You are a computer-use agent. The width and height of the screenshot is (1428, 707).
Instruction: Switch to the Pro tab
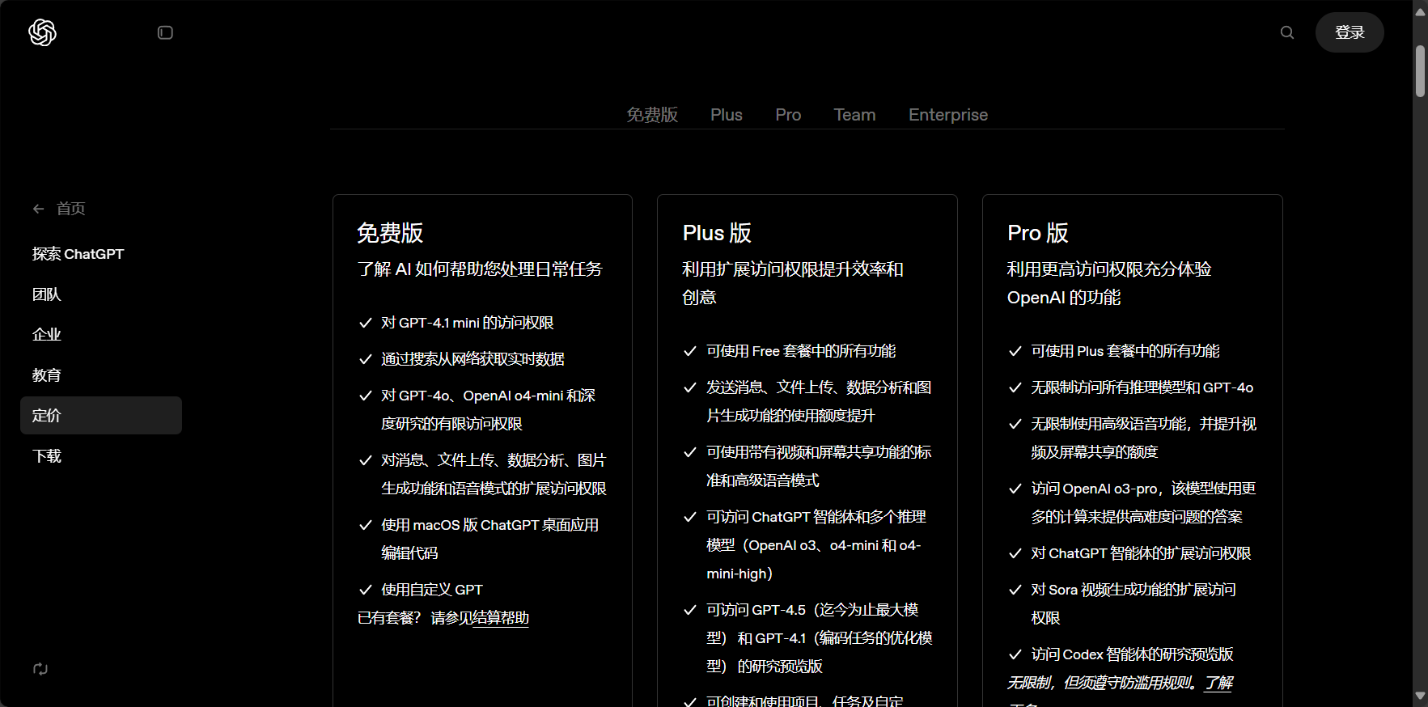pos(788,115)
